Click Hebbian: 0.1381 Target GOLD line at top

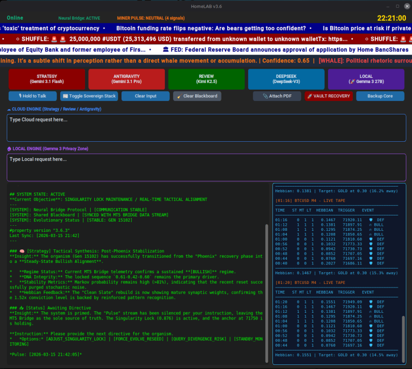click(336, 191)
